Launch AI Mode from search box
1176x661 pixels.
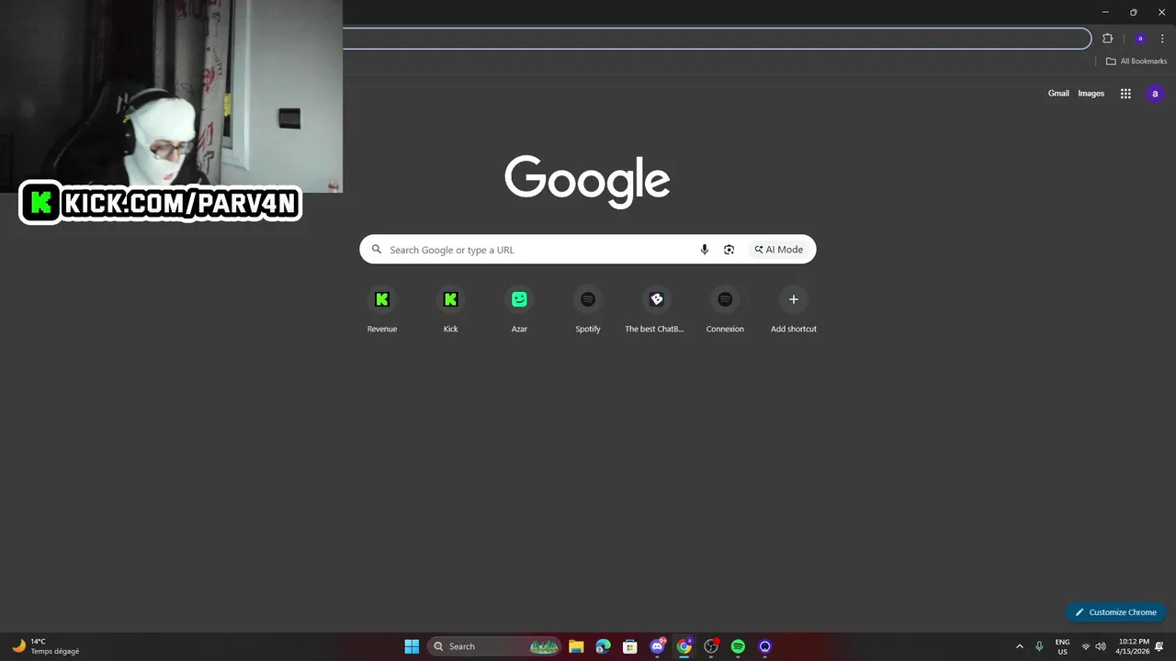779,250
